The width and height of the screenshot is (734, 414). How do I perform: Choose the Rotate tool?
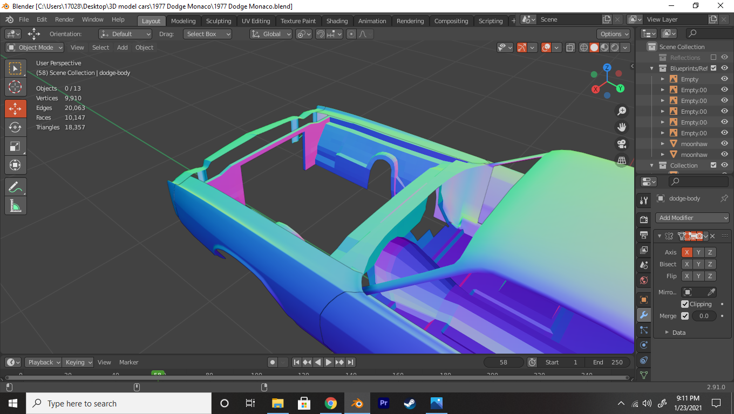pos(15,127)
